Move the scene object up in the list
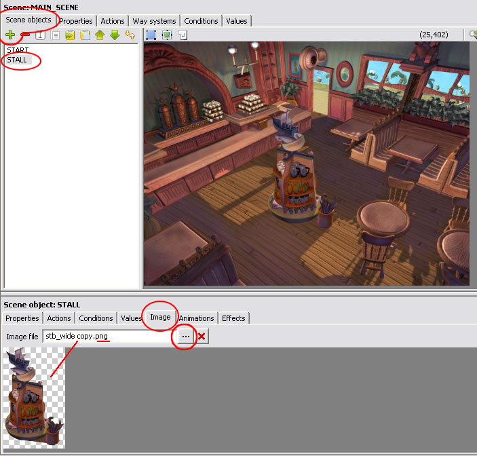477x456 pixels. 100,35
